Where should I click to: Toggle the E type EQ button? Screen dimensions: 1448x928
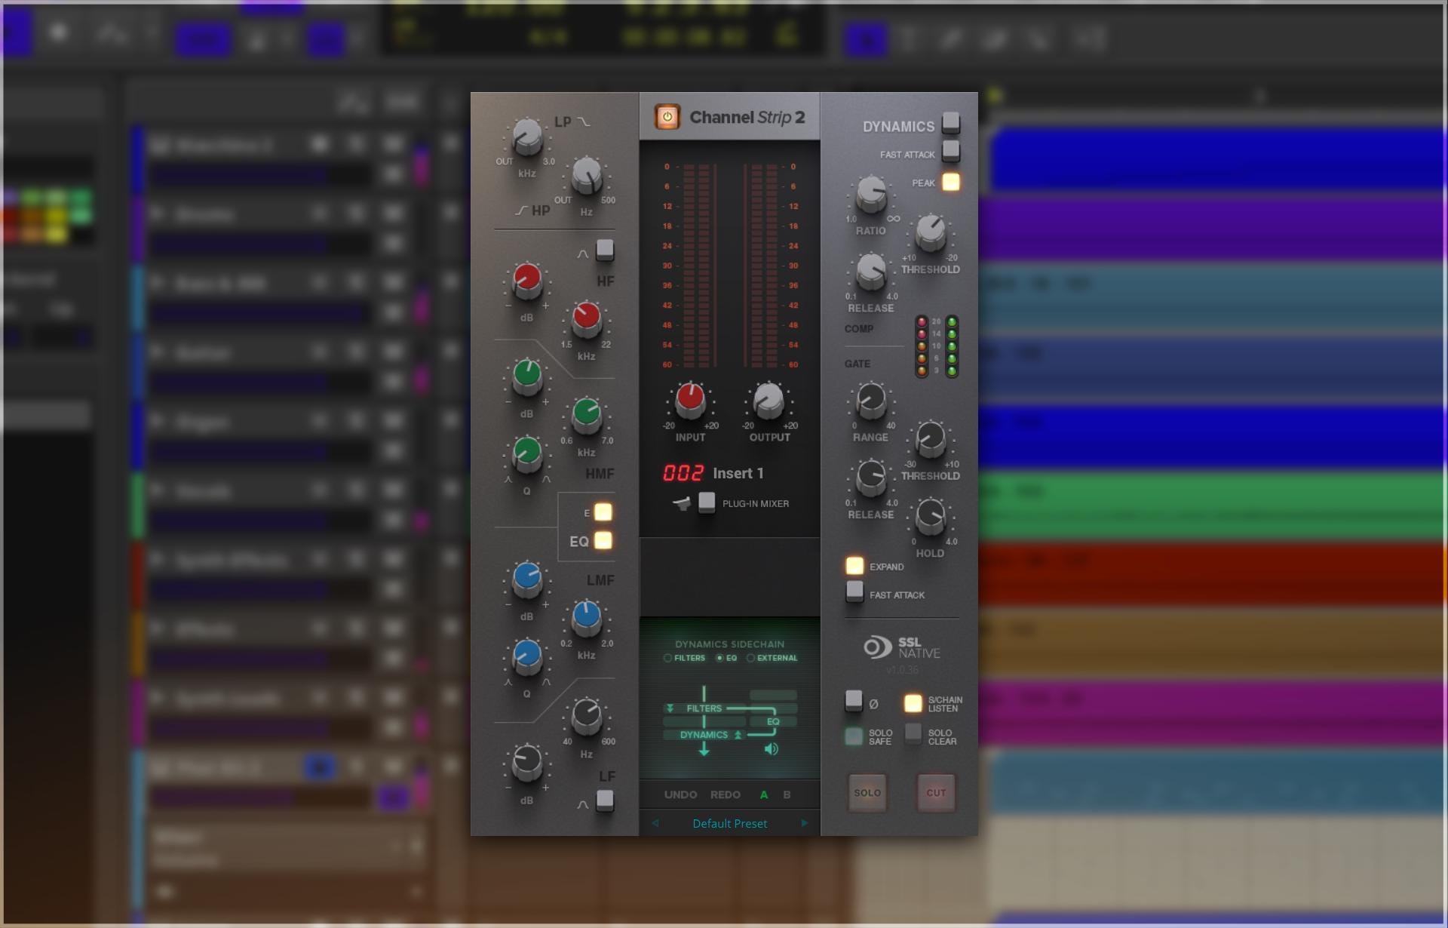tap(603, 512)
